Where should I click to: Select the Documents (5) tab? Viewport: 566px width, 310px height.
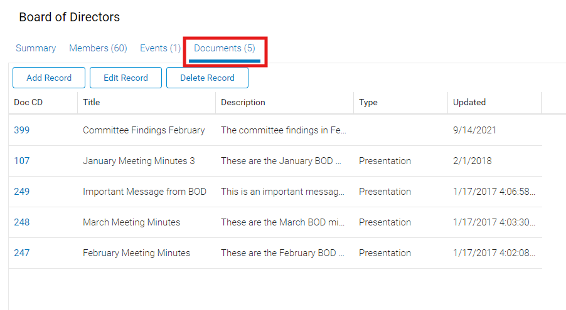click(x=225, y=48)
